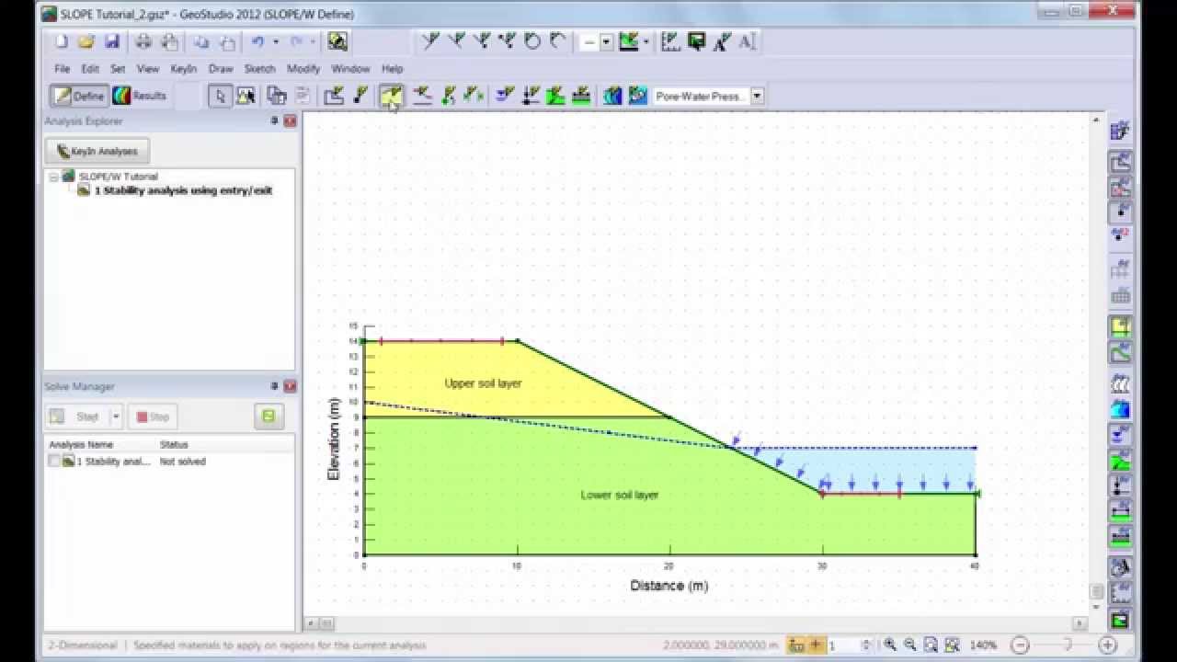Click the Zoom In magnifier in the status bar

pyautogui.click(x=891, y=645)
